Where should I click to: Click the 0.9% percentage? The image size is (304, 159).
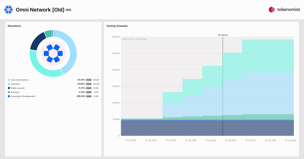[97, 96]
